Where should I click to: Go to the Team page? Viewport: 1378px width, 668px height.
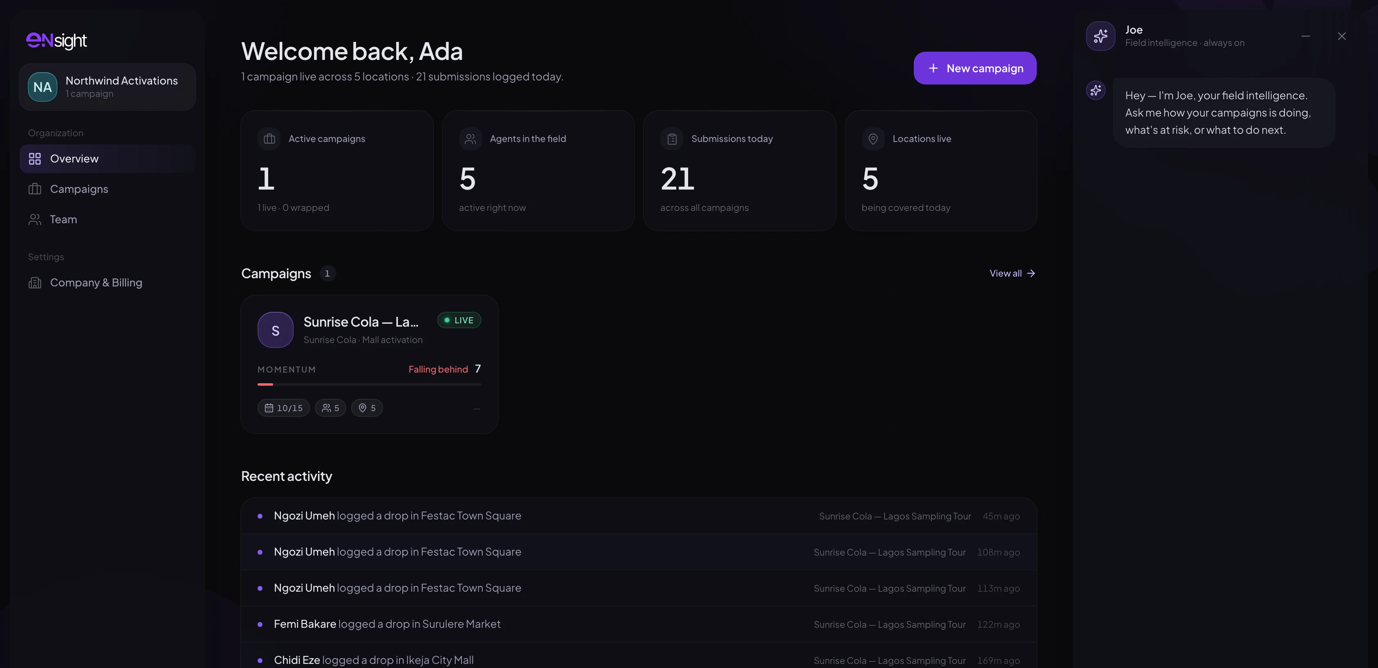(107, 220)
